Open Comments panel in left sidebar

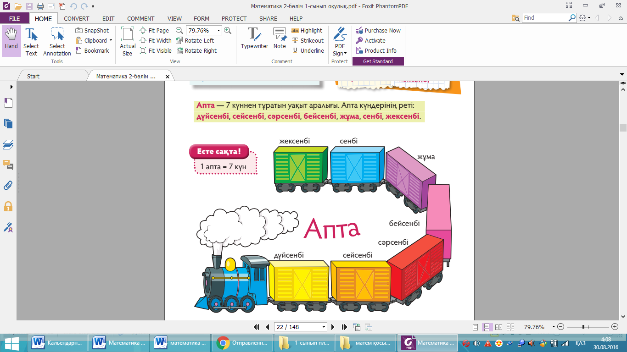[8, 165]
